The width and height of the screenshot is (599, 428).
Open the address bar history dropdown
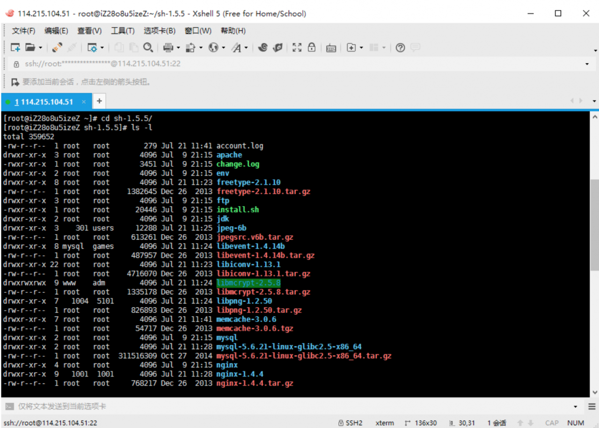[x=587, y=64]
